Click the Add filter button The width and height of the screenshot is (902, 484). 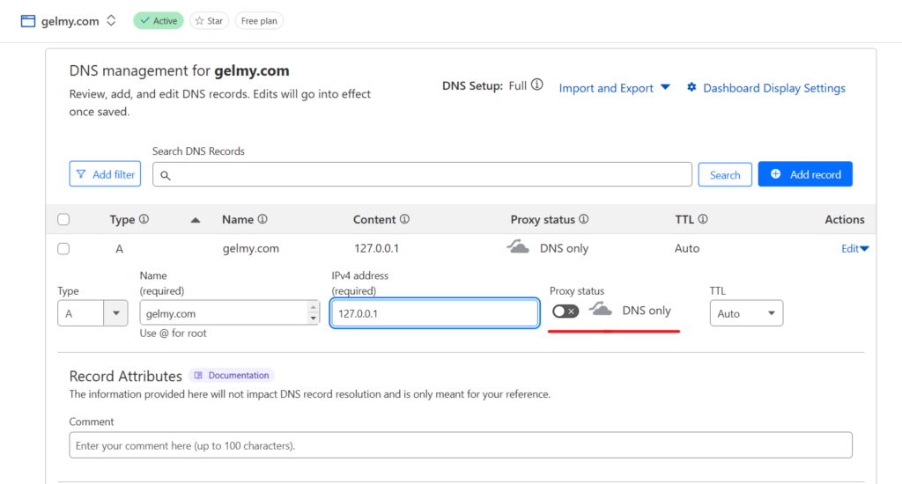[106, 173]
